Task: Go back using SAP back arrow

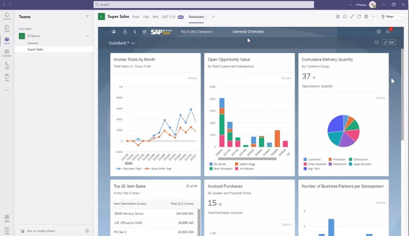Action: [135, 32]
